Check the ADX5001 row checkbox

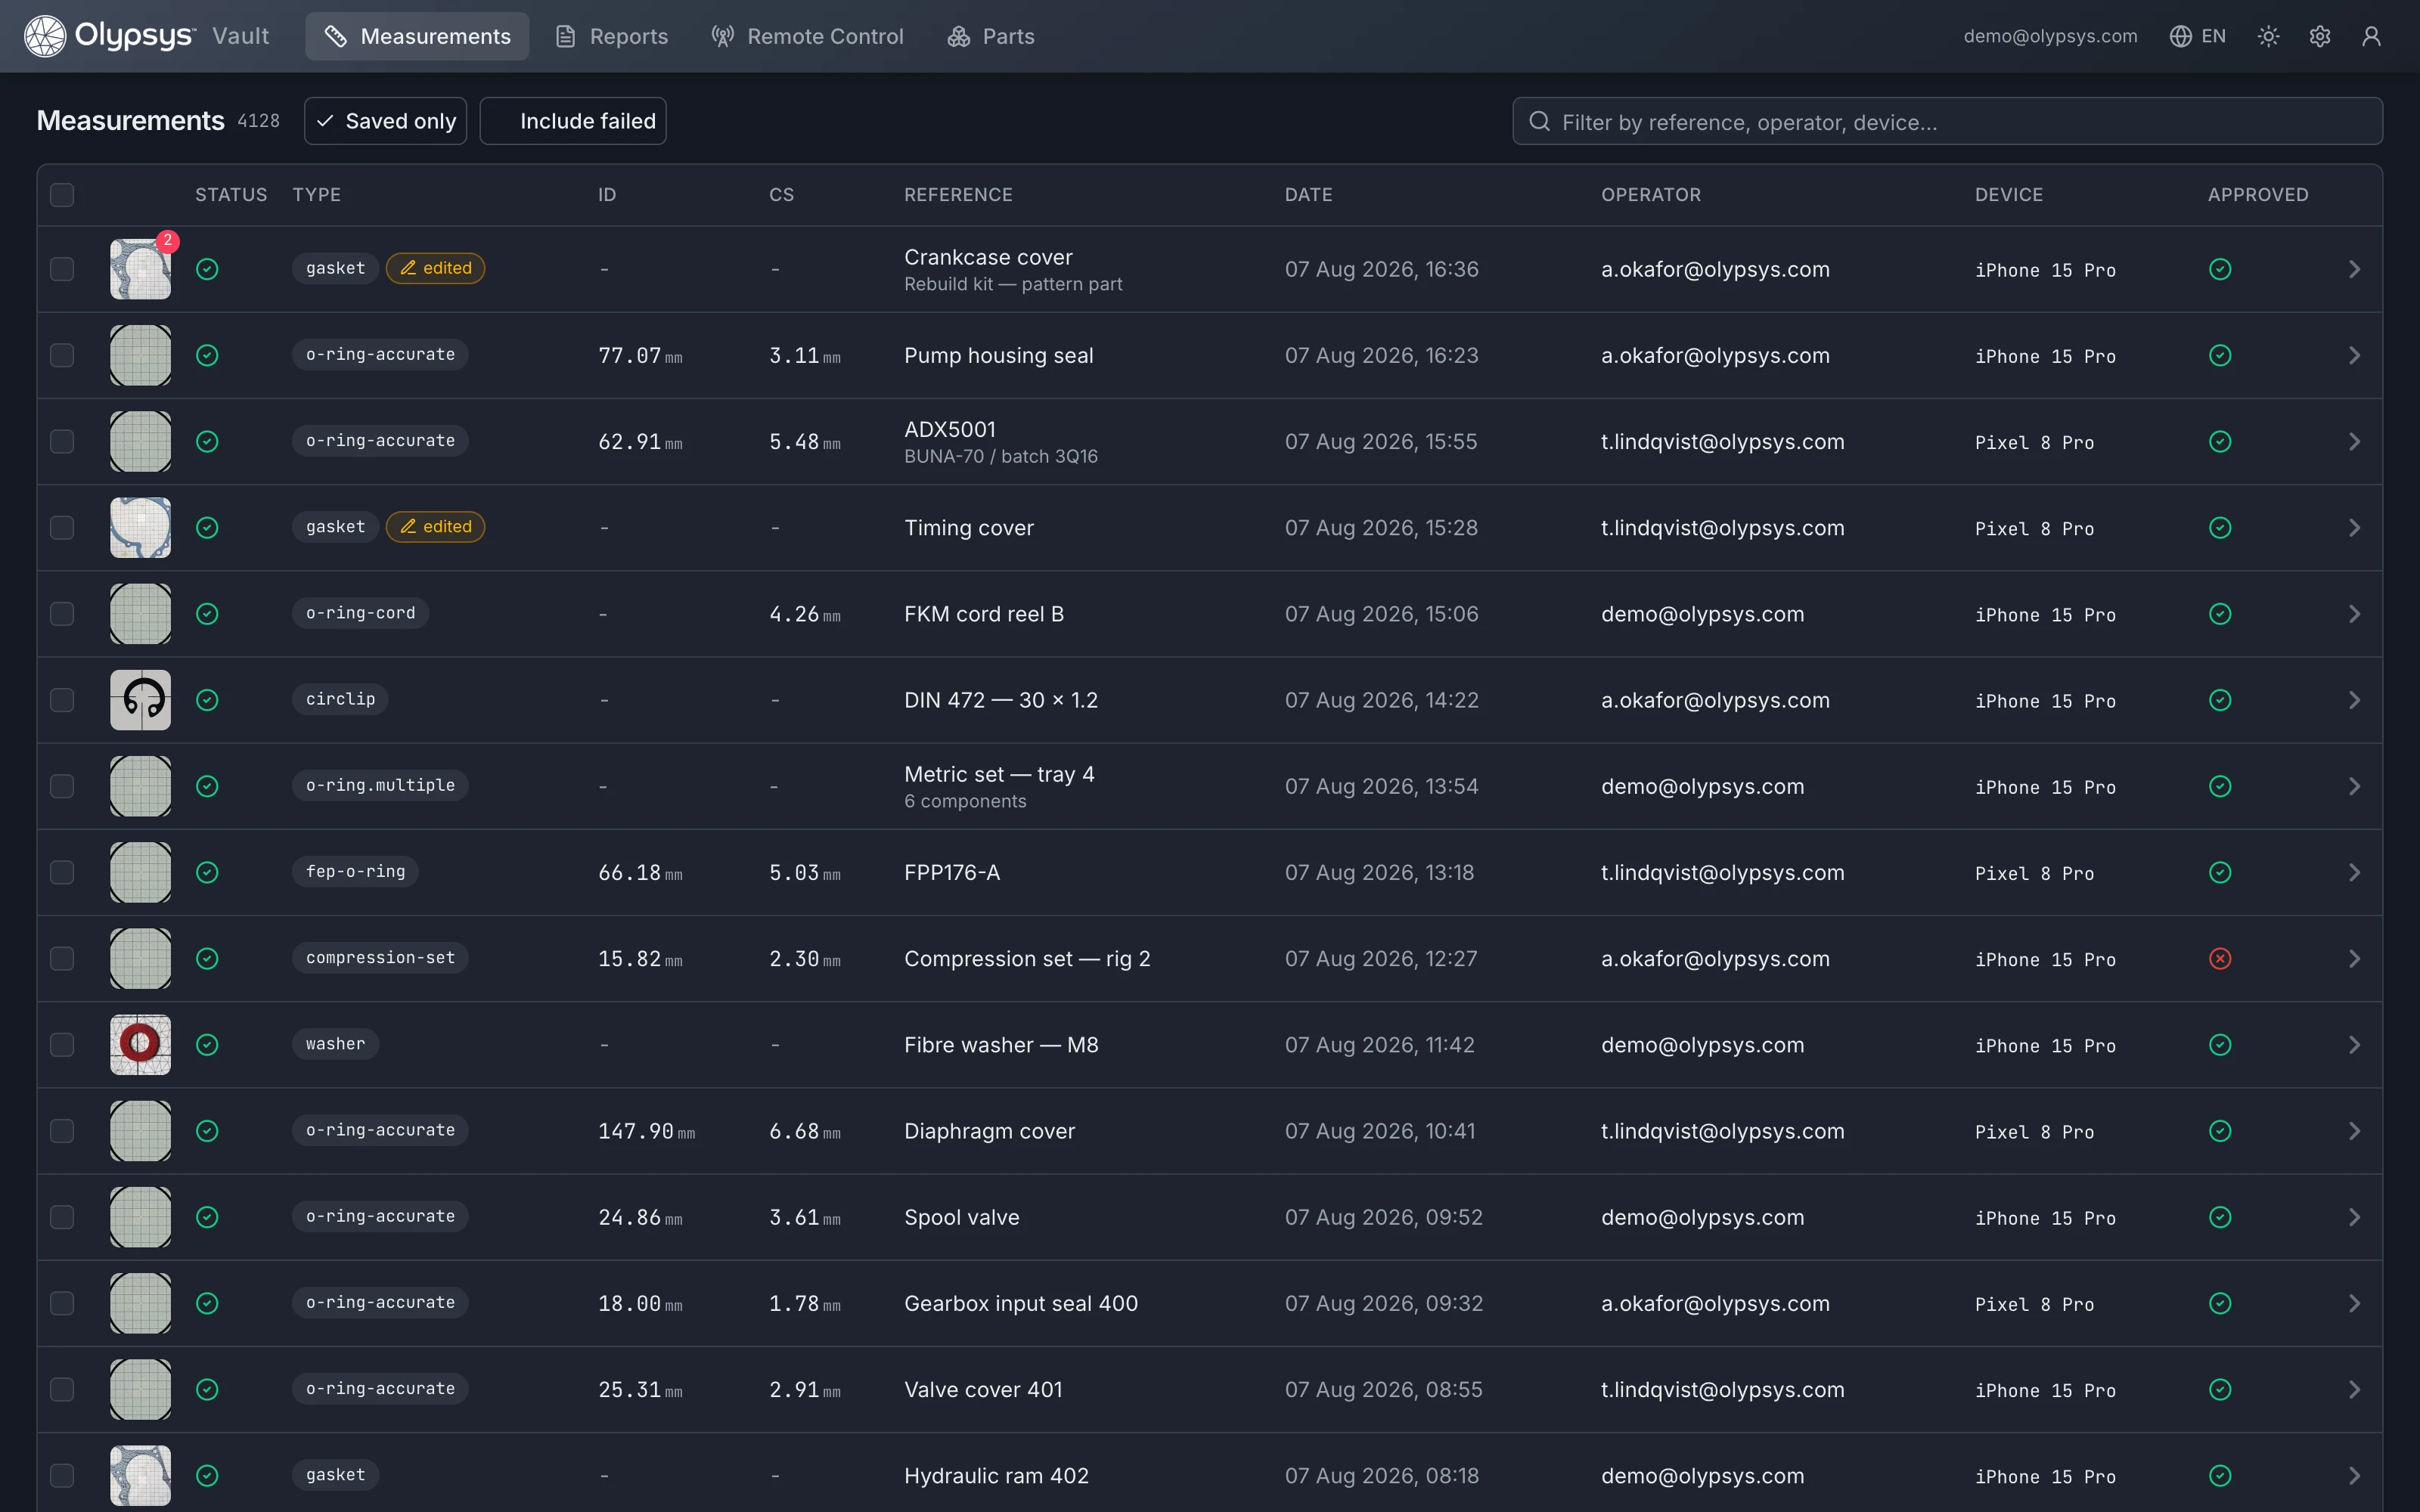click(x=62, y=441)
